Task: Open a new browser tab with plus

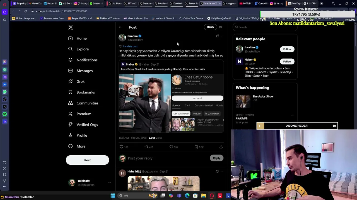Action: (x=322, y=4)
